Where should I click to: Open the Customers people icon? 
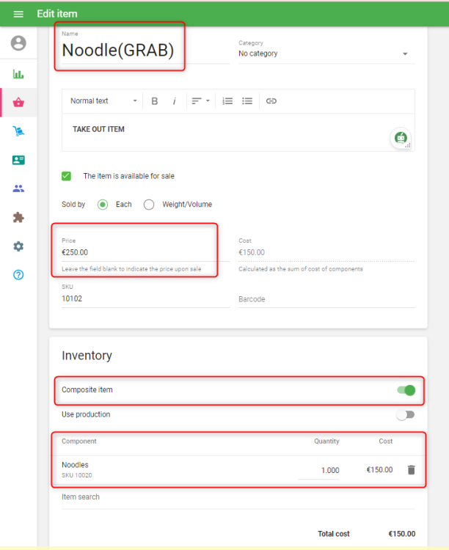(18, 188)
